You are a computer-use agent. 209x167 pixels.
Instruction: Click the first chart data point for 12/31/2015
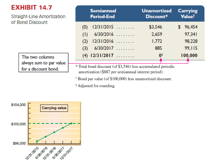[37, 141]
